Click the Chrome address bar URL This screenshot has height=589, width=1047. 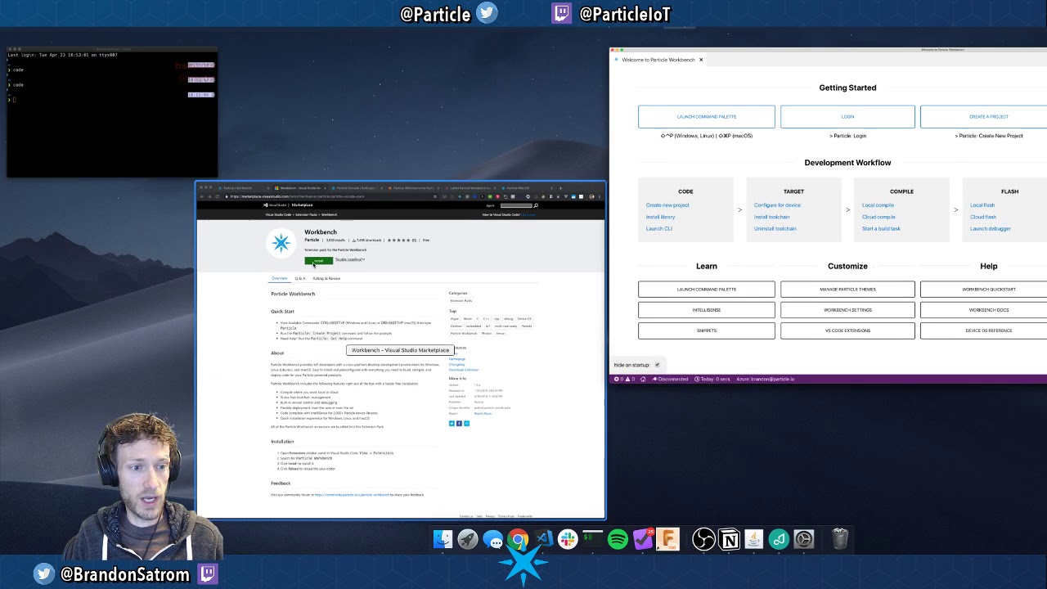(296, 196)
